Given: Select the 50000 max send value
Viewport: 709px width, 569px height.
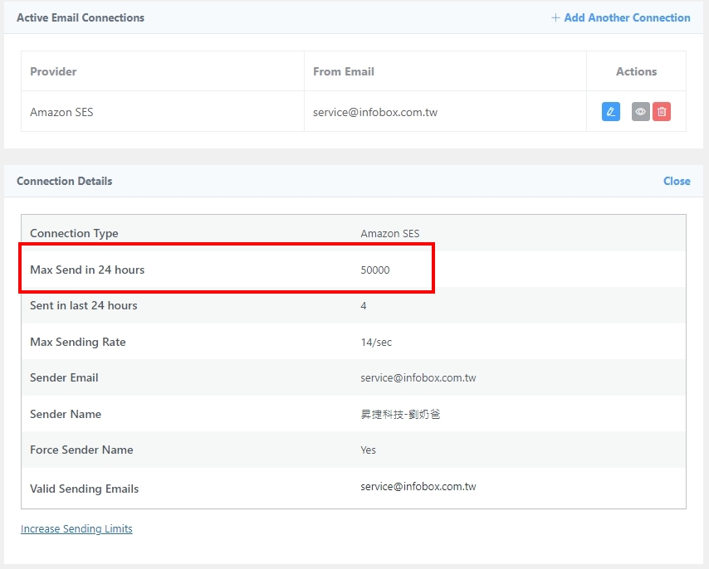Looking at the screenshot, I should [x=375, y=270].
